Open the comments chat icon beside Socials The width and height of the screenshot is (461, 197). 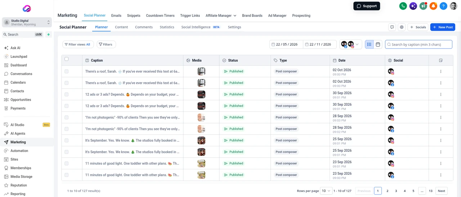392,27
